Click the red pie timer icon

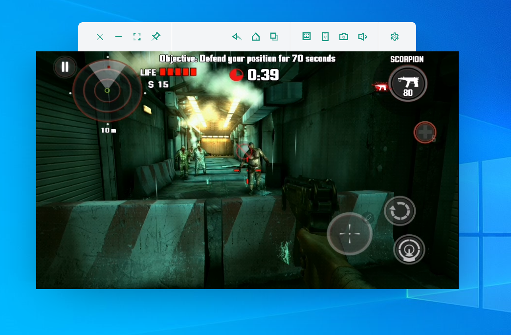tap(237, 75)
